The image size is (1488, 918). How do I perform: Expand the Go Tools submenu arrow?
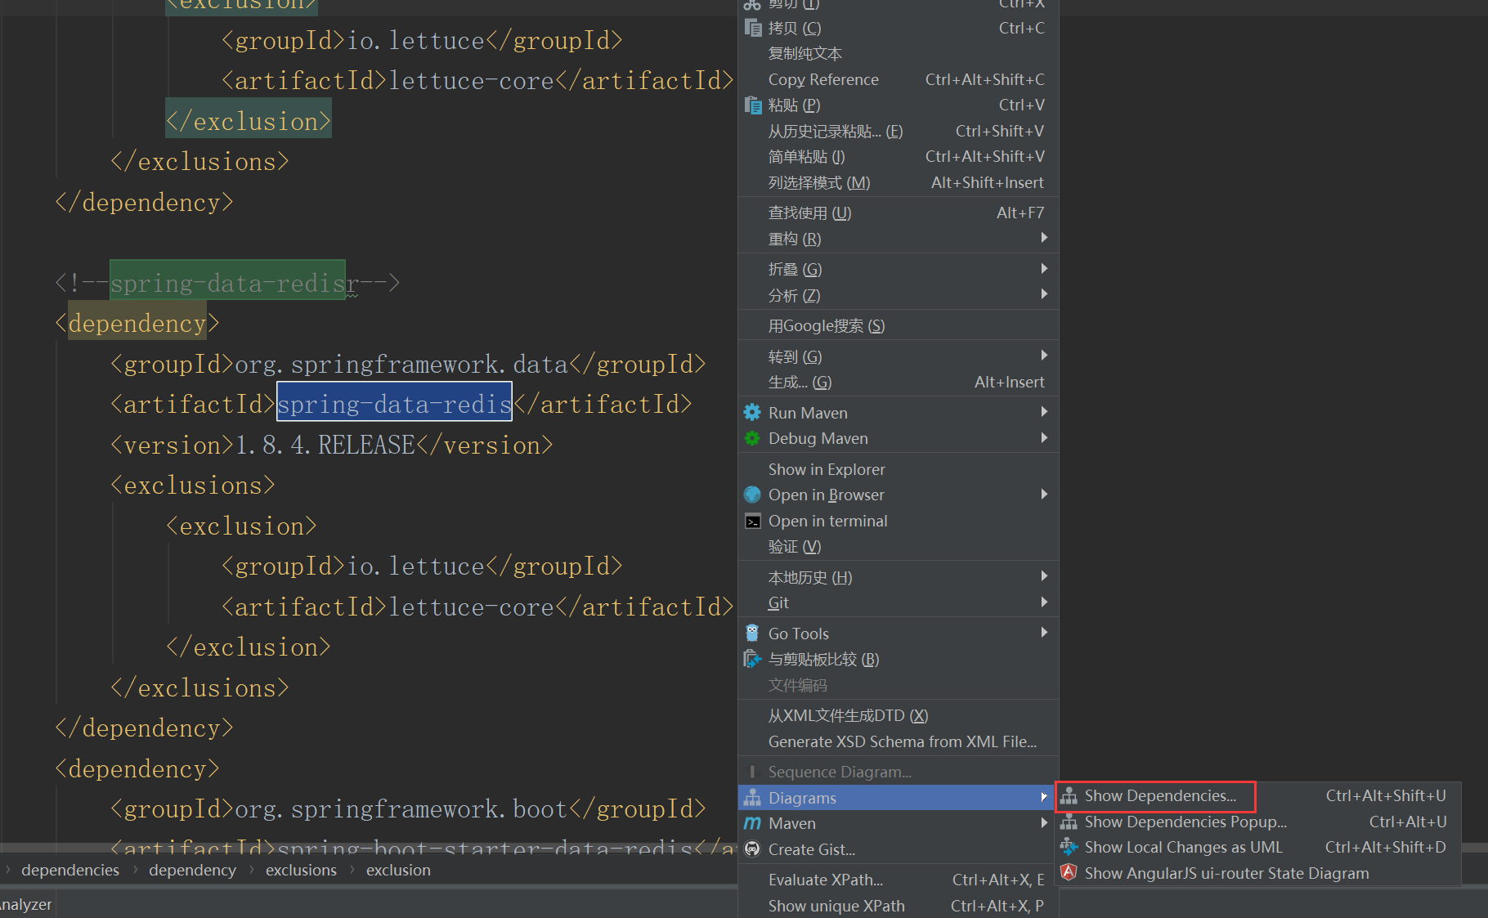(x=1044, y=633)
